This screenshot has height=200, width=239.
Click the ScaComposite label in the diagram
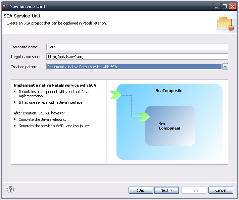[169, 91]
